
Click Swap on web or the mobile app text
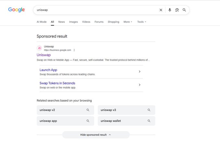pyautogui.click(x=58, y=88)
